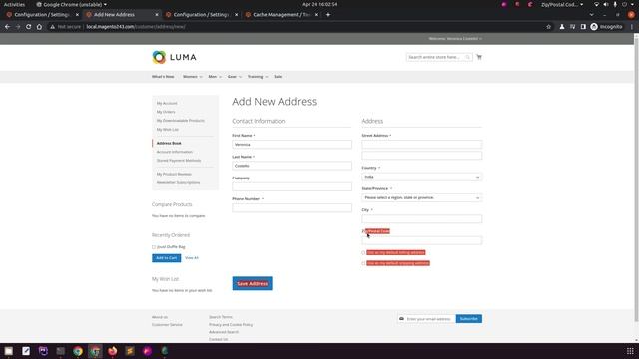This screenshot has height=359, width=639.
Task: Click the browser forward arrow
Action: coord(18,27)
